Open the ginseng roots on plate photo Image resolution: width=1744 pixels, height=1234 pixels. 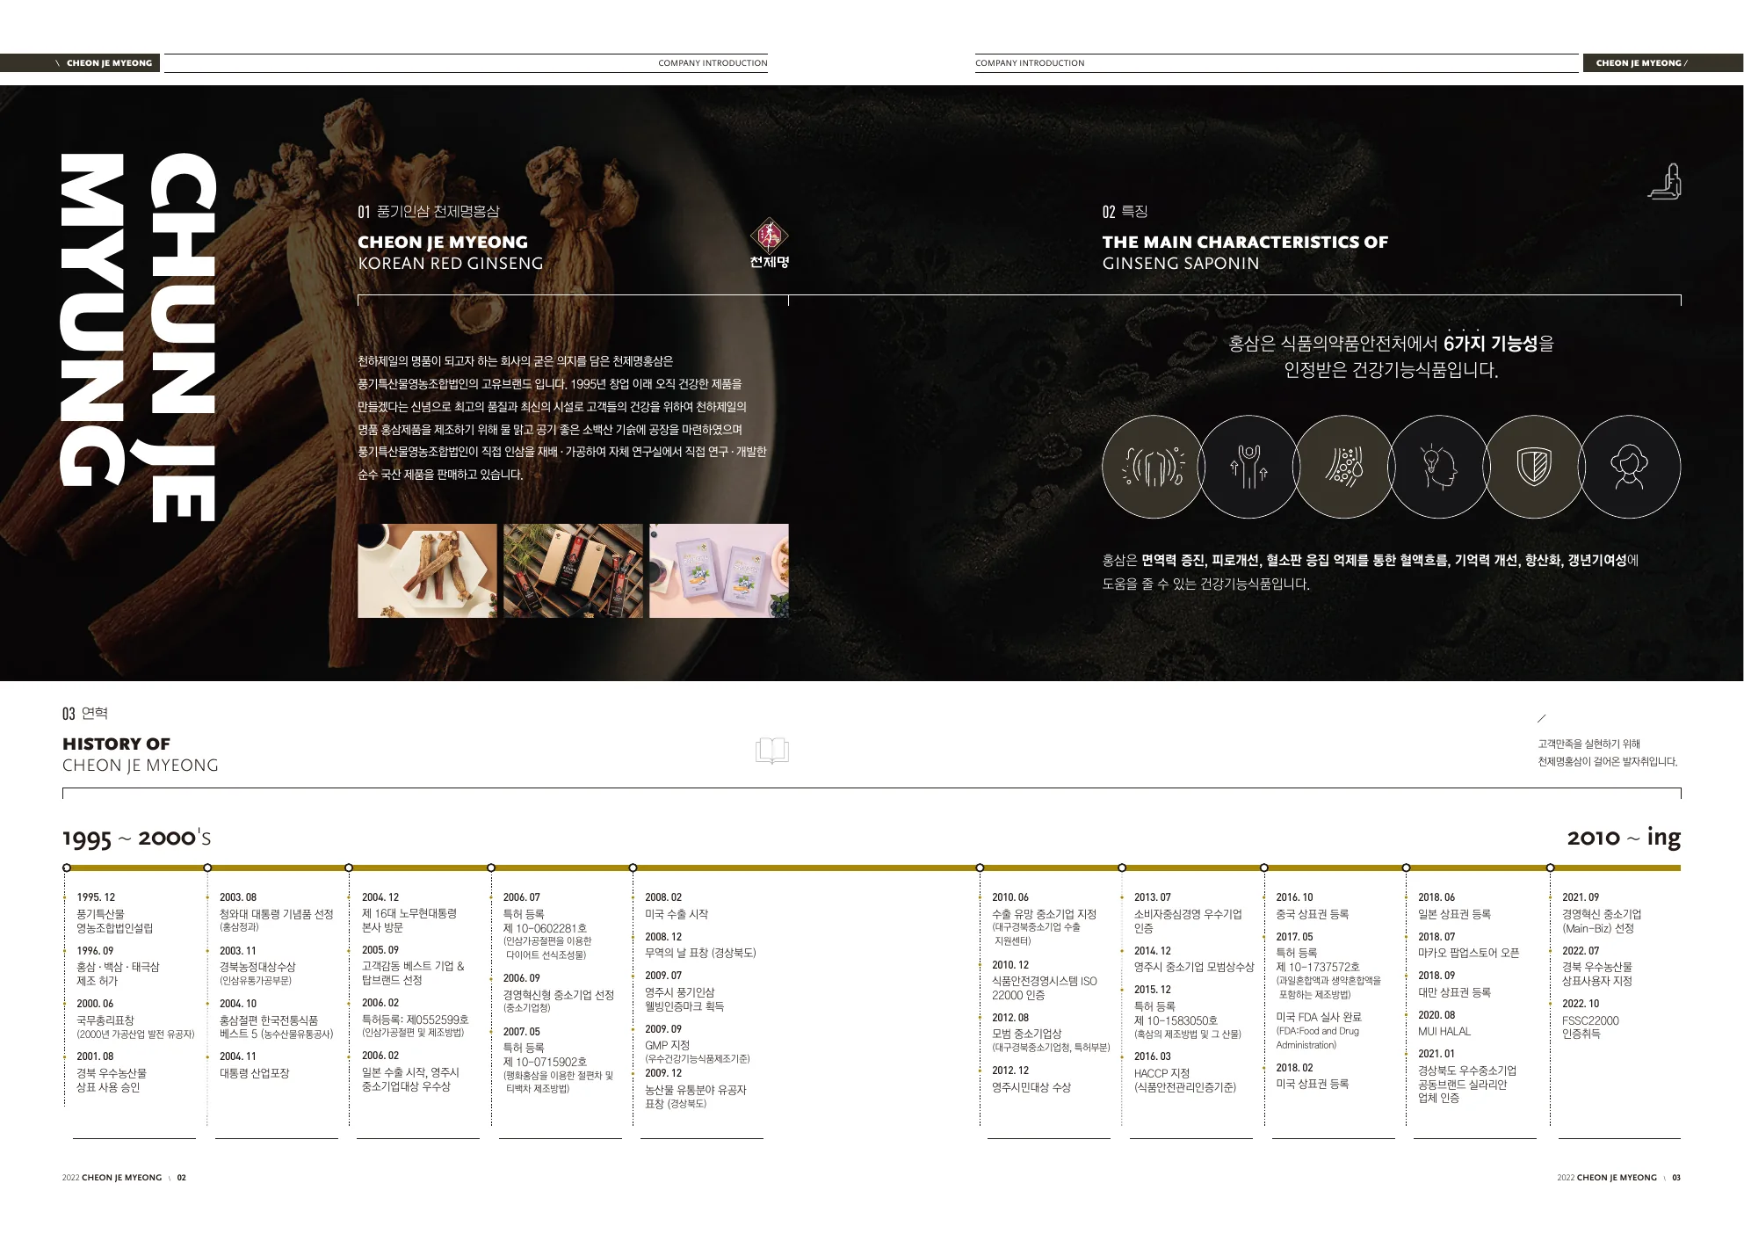click(427, 570)
